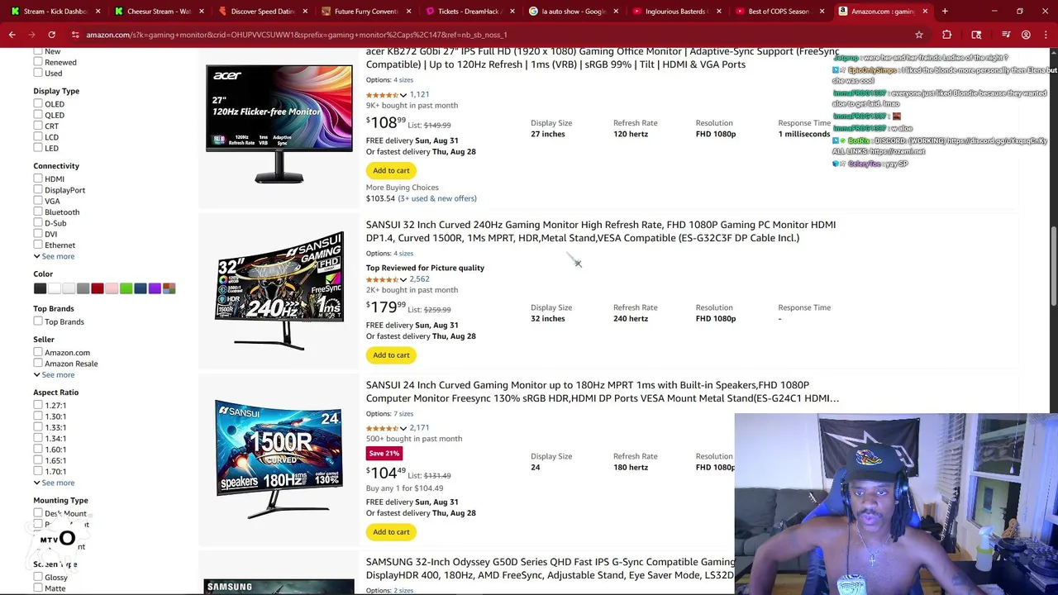The image size is (1058, 595).
Task: Open 4 sizes options for acer monitor
Action: coord(403,80)
